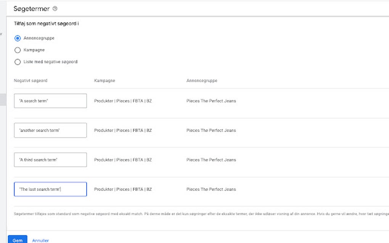
Task: Click the Negativt søgeord column header
Action: click(x=31, y=81)
